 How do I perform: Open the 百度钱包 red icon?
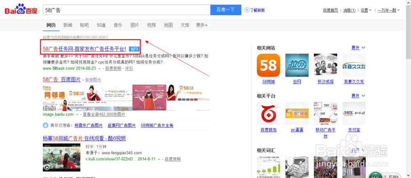click(268, 113)
